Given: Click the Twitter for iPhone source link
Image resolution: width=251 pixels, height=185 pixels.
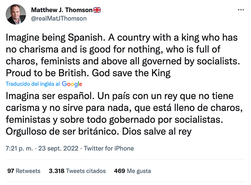Looking at the screenshot, I should [x=109, y=148].
